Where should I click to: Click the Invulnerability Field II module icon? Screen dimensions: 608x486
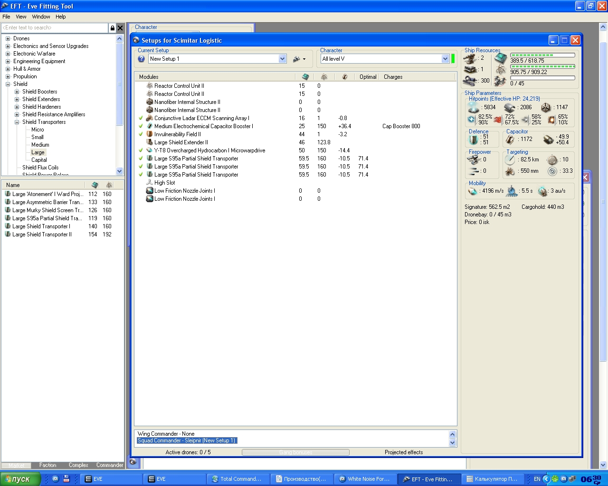(150, 134)
